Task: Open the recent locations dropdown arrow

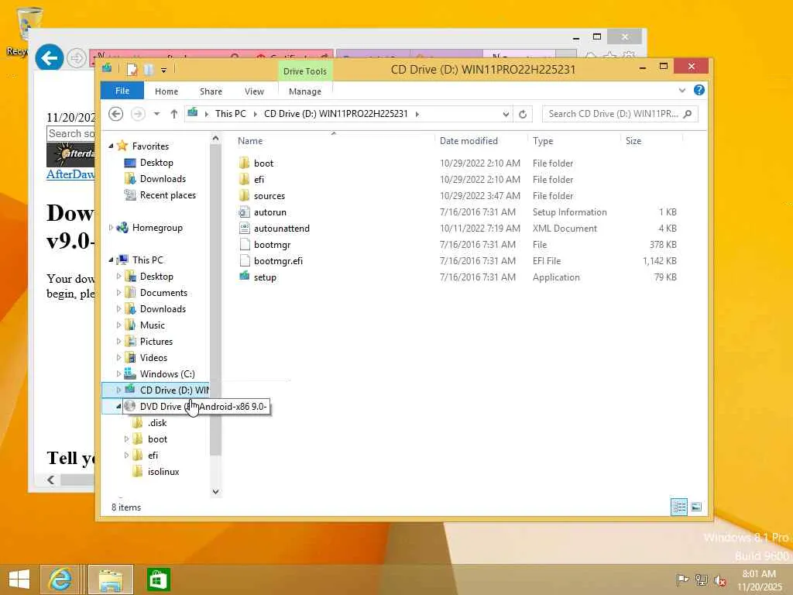Action: click(156, 114)
